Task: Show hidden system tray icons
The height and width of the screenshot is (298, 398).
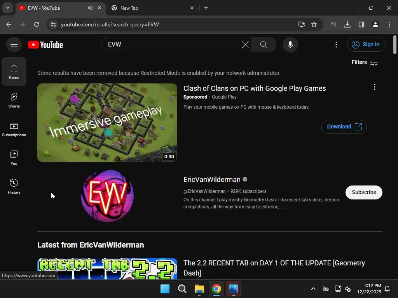Action: (x=313, y=289)
